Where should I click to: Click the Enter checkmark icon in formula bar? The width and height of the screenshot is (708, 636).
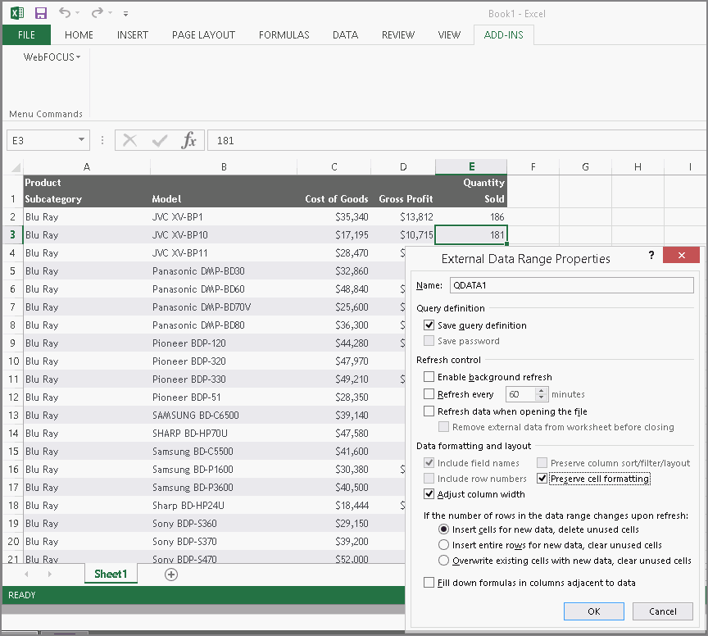pyautogui.click(x=160, y=140)
